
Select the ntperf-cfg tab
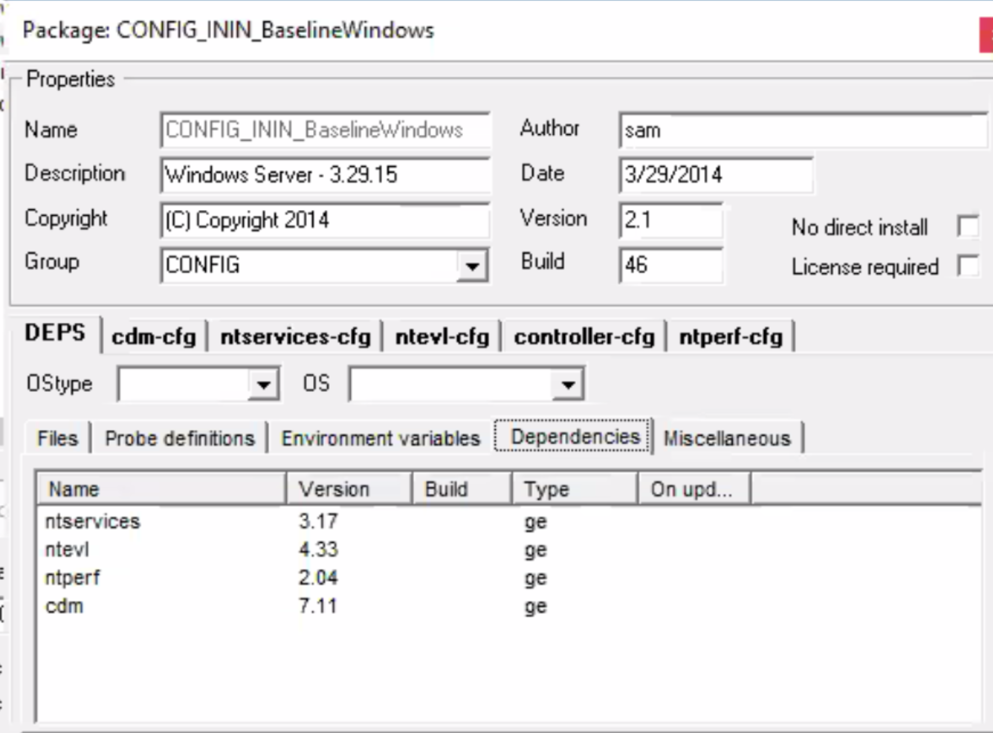(x=731, y=337)
